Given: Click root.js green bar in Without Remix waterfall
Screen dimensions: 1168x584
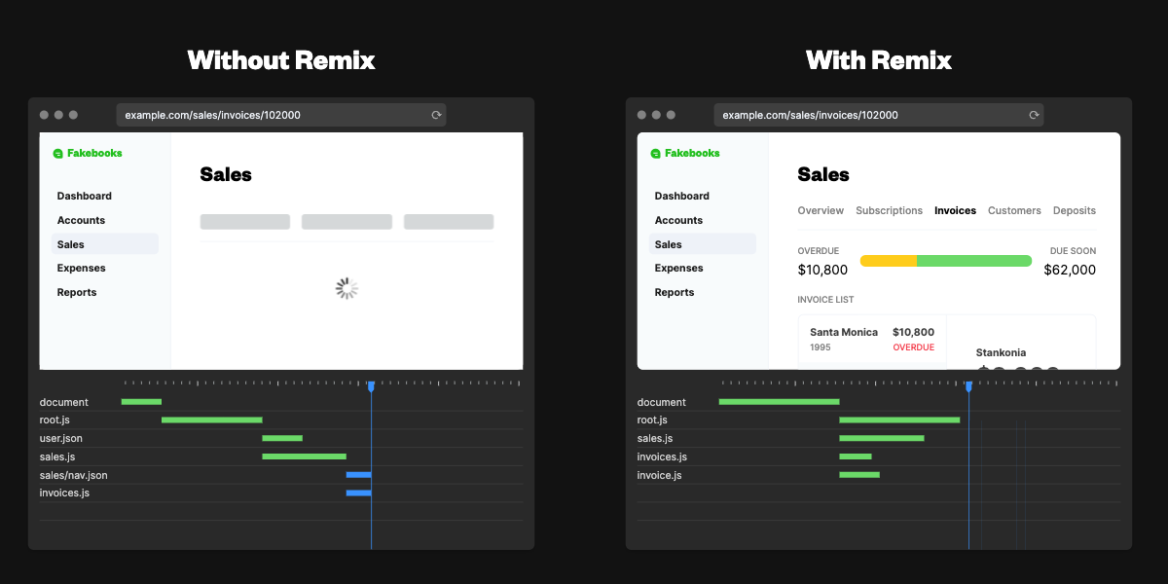Looking at the screenshot, I should pos(212,420).
